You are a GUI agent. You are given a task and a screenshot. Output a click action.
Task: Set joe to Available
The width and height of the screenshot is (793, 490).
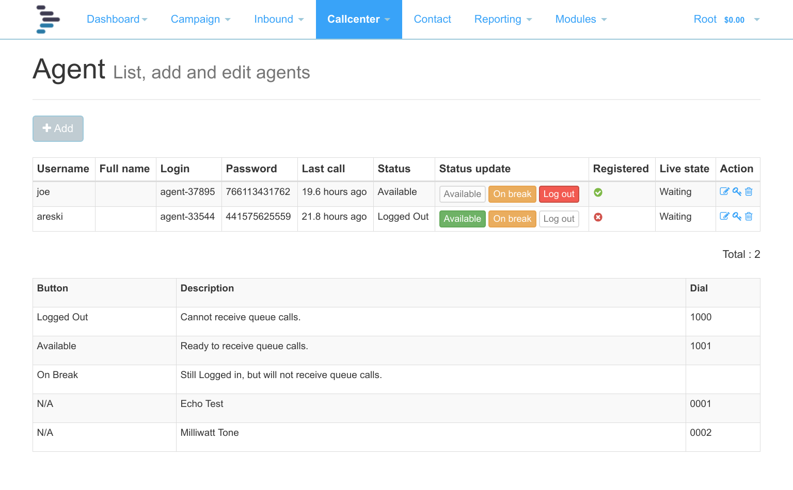(x=462, y=194)
